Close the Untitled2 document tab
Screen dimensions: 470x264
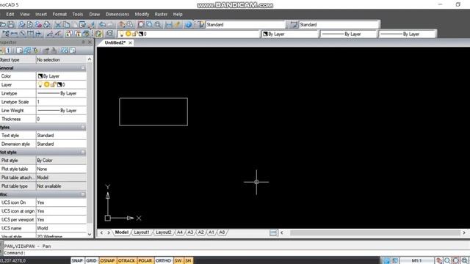tap(130, 43)
